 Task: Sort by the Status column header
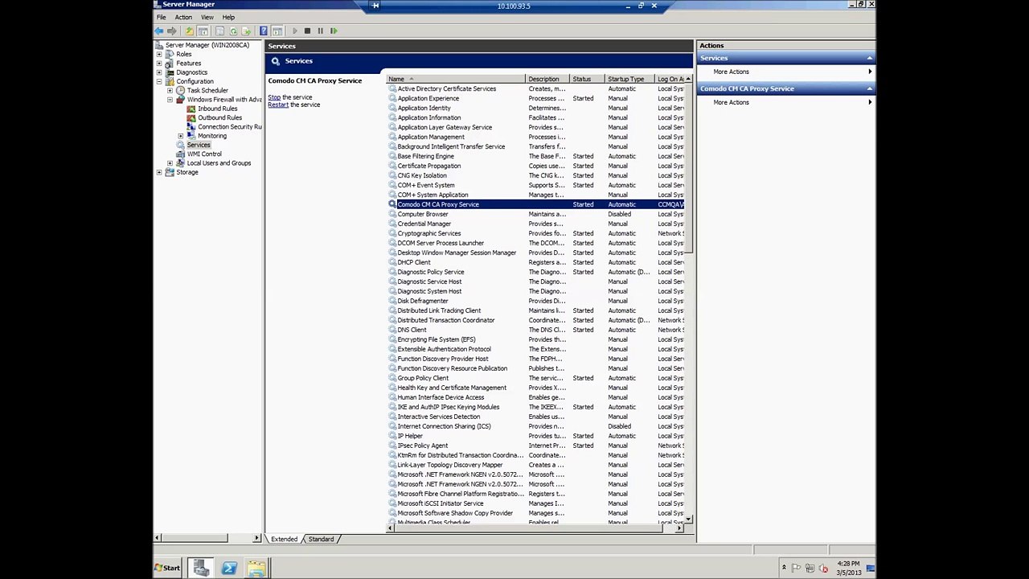click(x=587, y=79)
